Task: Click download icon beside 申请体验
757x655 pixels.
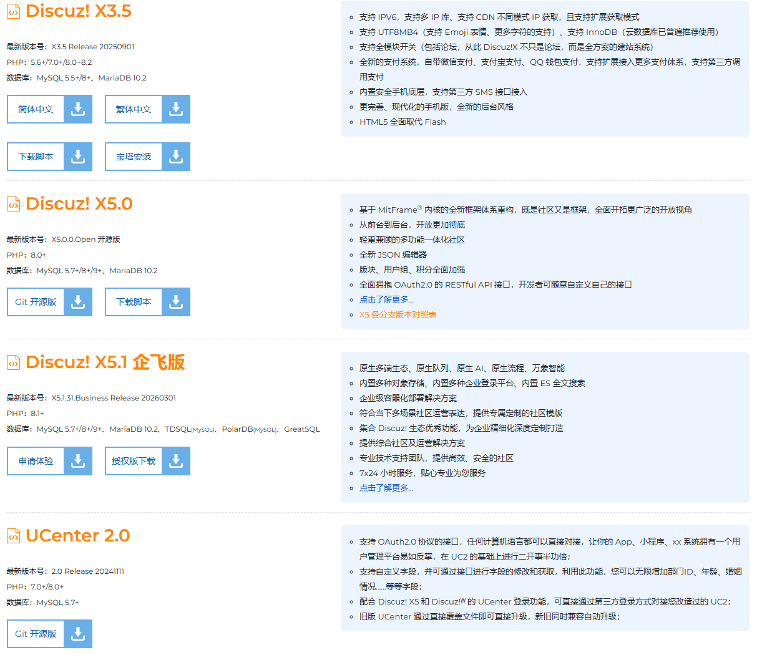Action: (78, 461)
